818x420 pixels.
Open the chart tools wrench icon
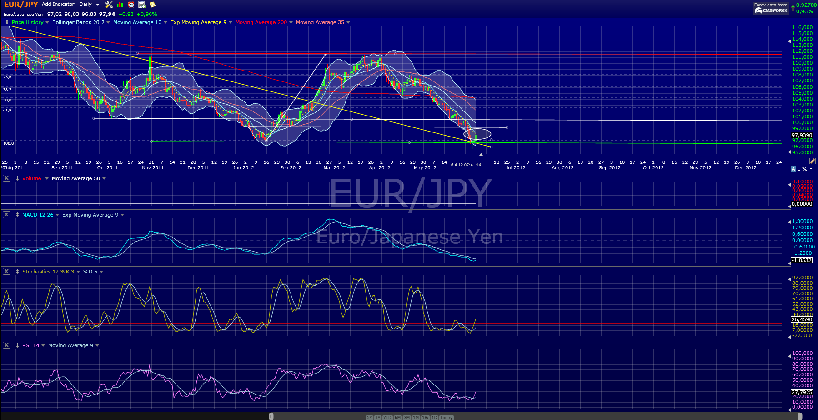coord(109,5)
